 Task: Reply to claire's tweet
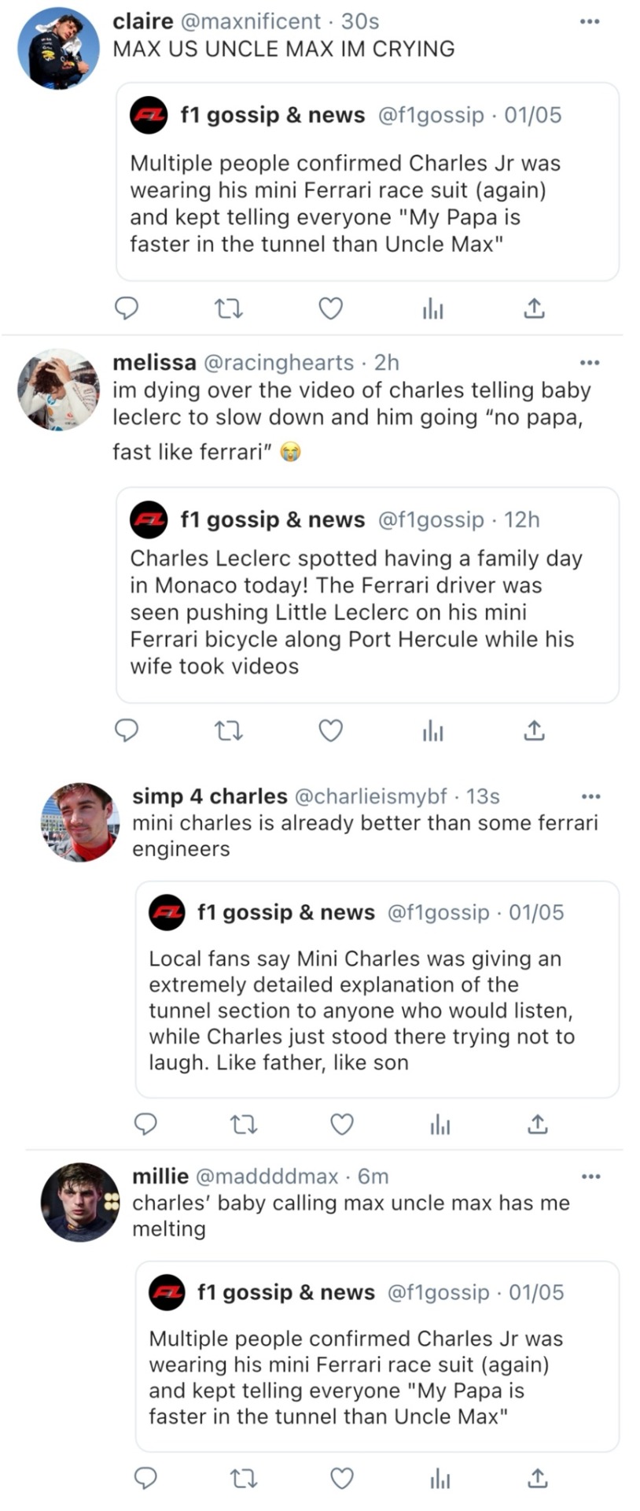(x=127, y=308)
